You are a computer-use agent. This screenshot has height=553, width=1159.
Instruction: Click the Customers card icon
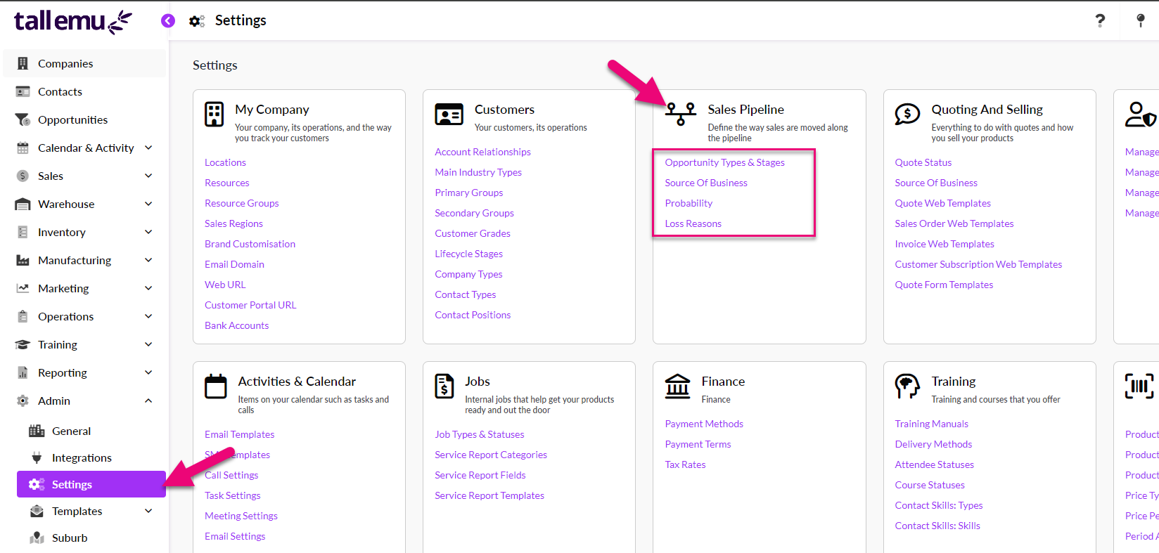tap(449, 114)
